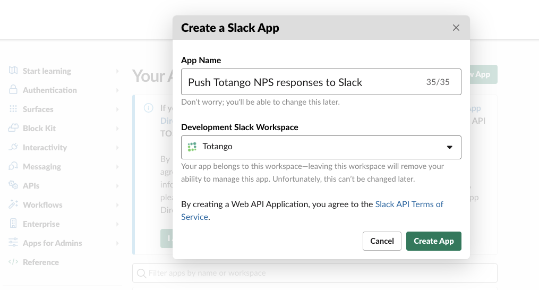Click the 35/35 character counter
The width and height of the screenshot is (539, 290).
pos(438,82)
